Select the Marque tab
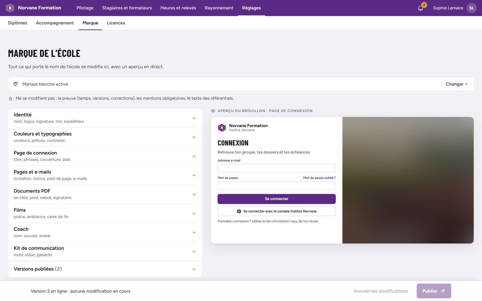 90,23
